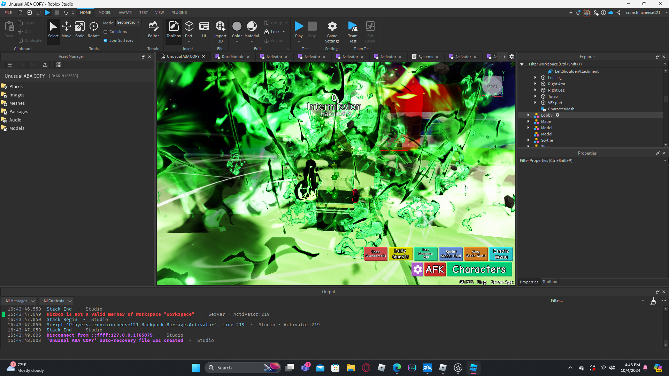Expand the Mape folder in Explorer
Image resolution: width=669 pixels, height=376 pixels.
point(528,122)
